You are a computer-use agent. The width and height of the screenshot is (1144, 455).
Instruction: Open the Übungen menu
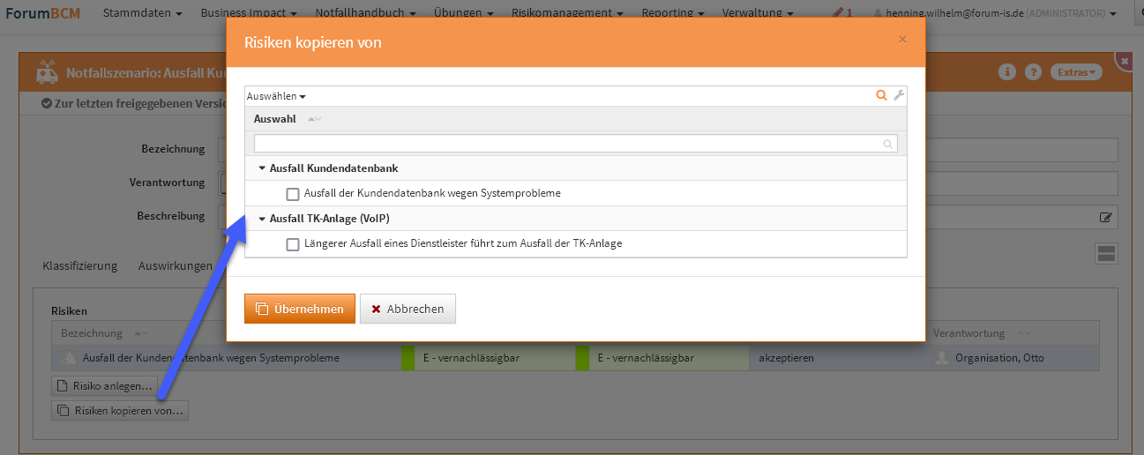tap(463, 13)
